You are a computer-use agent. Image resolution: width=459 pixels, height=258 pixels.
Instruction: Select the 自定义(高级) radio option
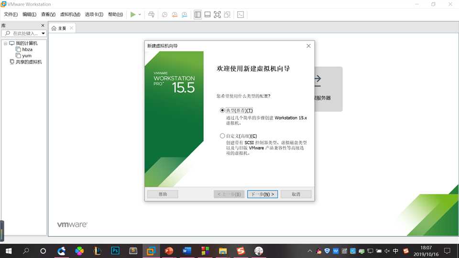pos(222,136)
